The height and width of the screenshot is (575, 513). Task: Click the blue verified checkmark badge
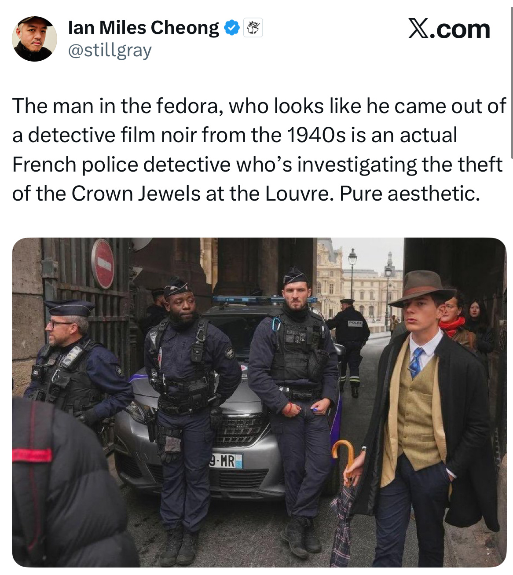pos(232,28)
